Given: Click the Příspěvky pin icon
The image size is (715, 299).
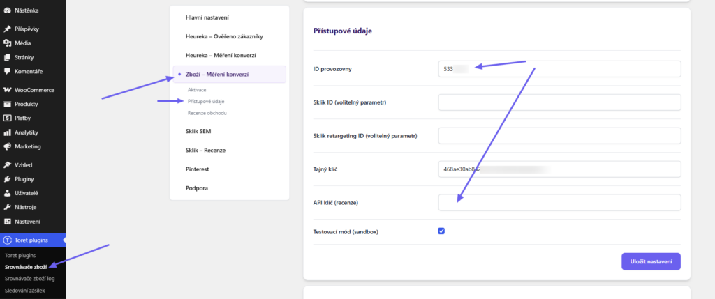Looking at the screenshot, I should (7, 29).
